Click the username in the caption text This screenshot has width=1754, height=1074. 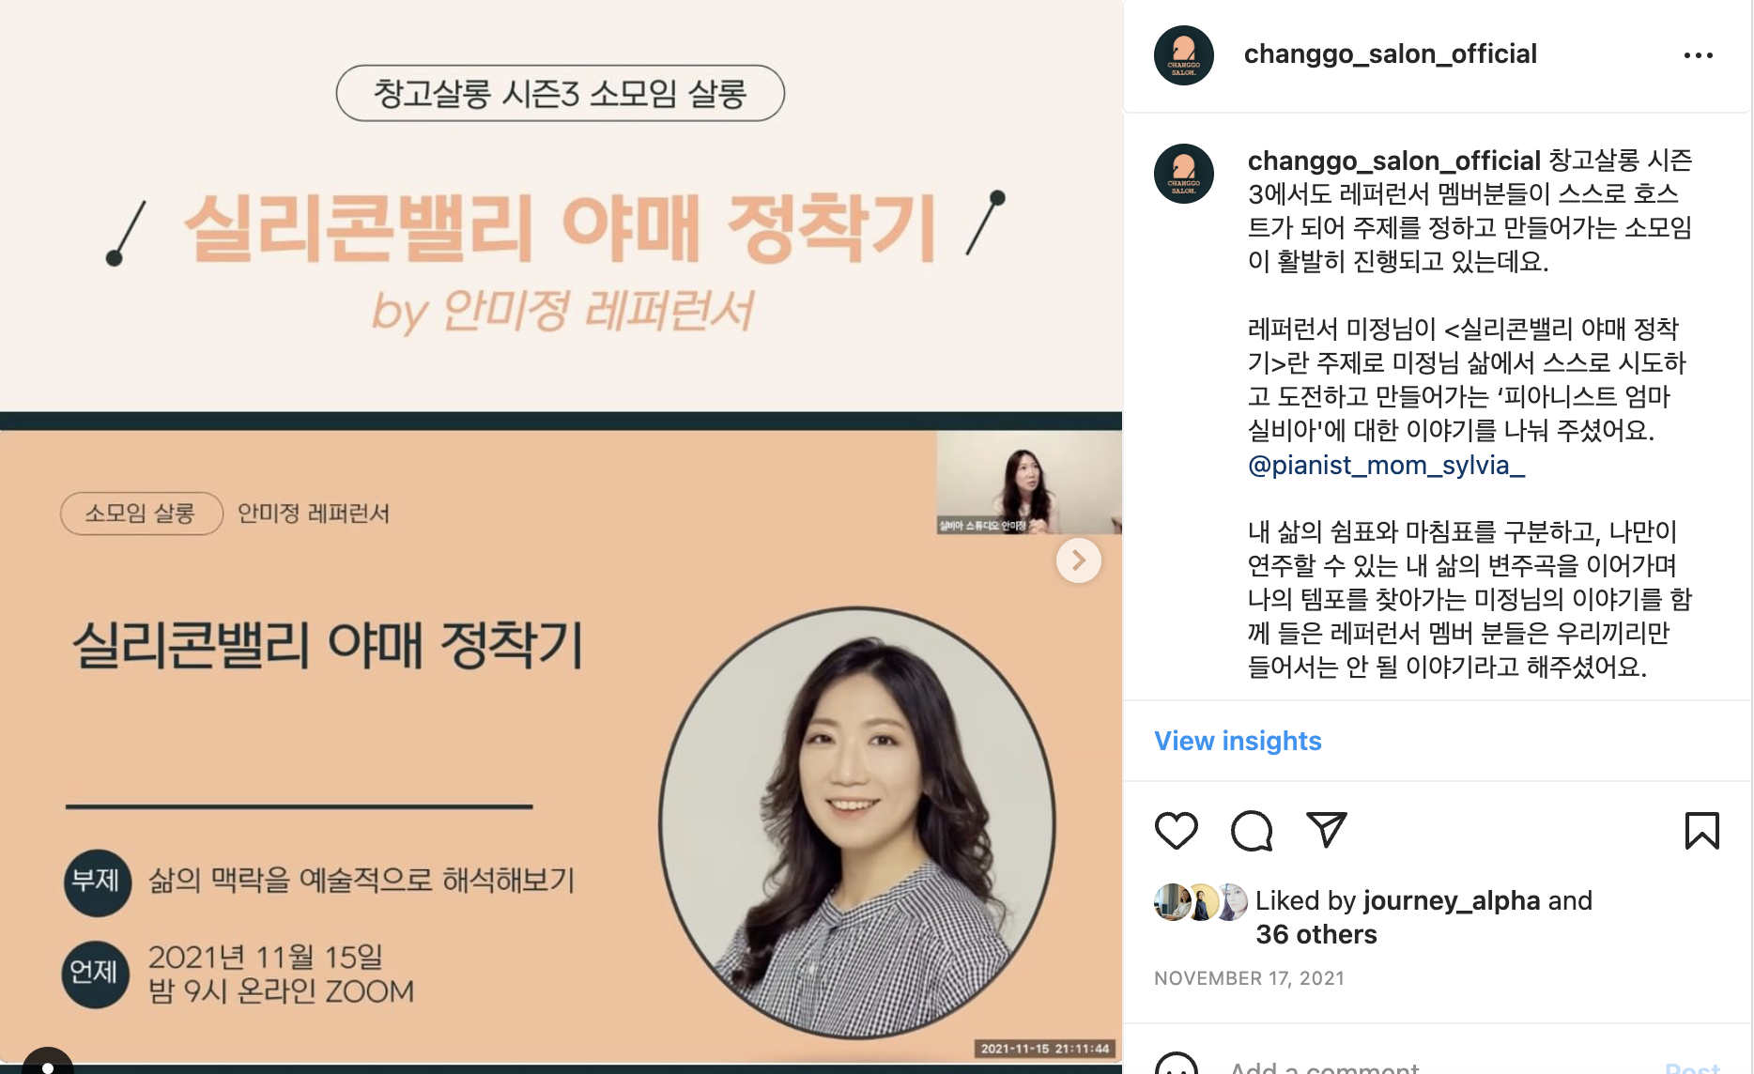pos(1394,161)
